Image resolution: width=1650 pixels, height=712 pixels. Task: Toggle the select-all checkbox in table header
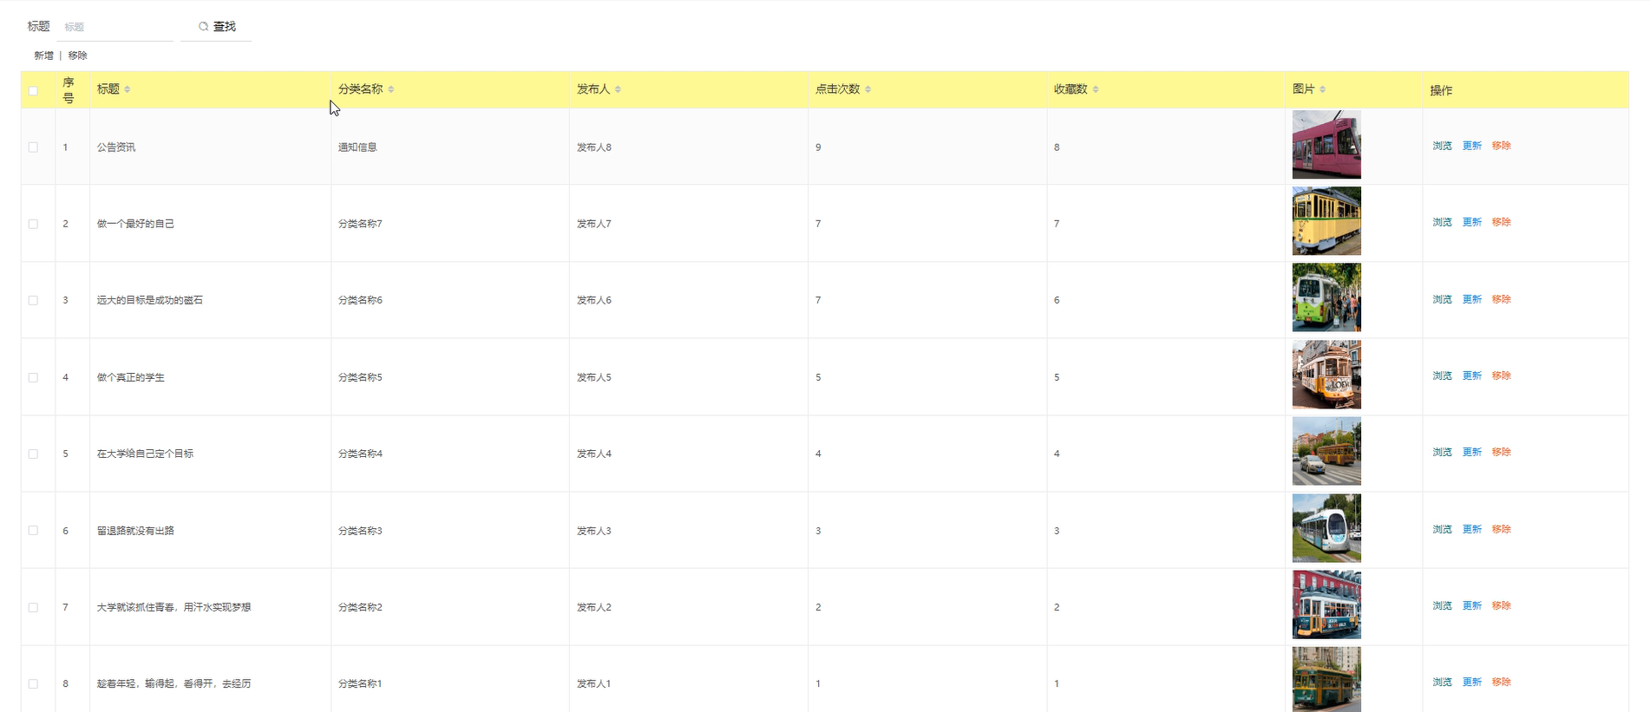click(33, 91)
